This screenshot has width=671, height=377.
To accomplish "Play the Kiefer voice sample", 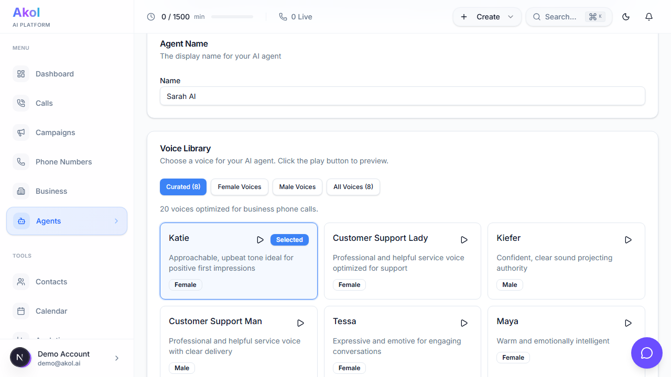I will [628, 240].
